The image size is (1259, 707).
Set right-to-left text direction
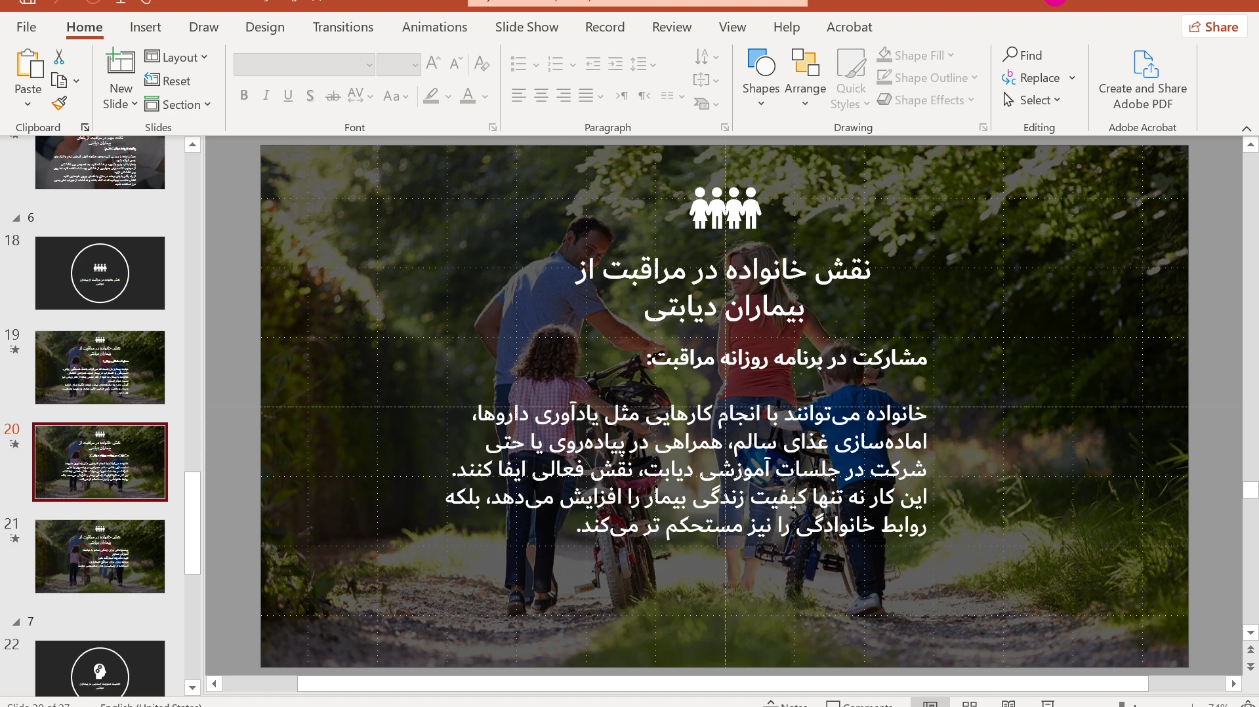[645, 96]
